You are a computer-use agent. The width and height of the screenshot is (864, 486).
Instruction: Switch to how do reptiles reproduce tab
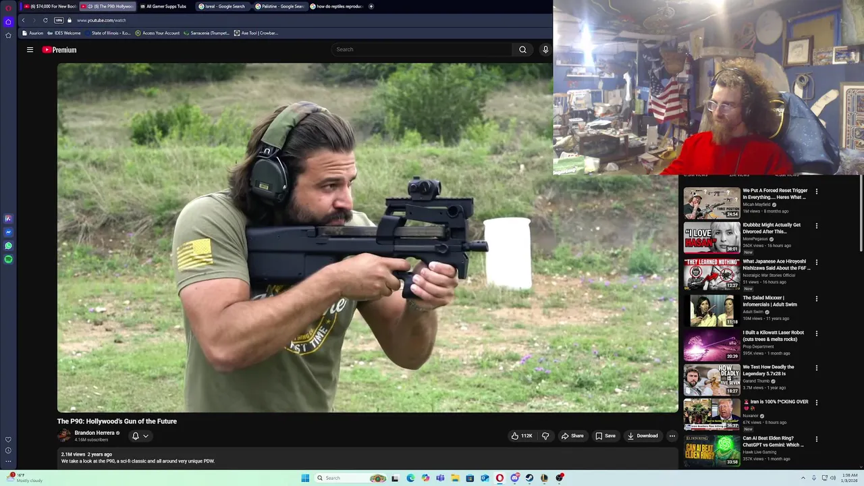click(336, 6)
